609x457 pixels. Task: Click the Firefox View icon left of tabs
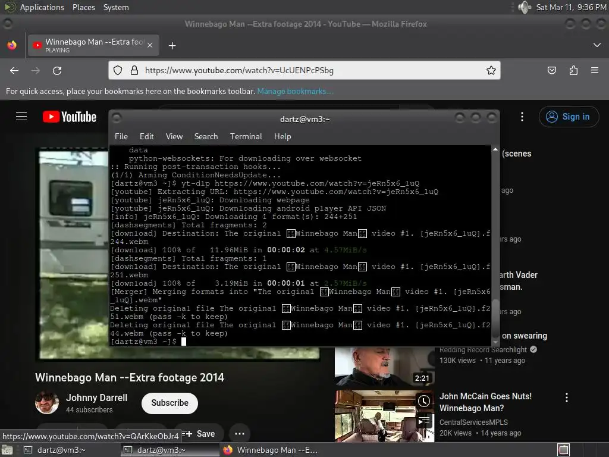tap(12, 45)
